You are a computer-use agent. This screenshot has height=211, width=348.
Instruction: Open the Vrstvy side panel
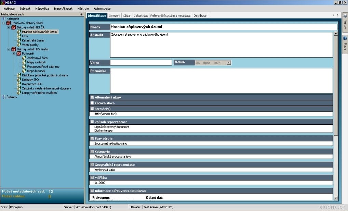[x=345, y=22]
